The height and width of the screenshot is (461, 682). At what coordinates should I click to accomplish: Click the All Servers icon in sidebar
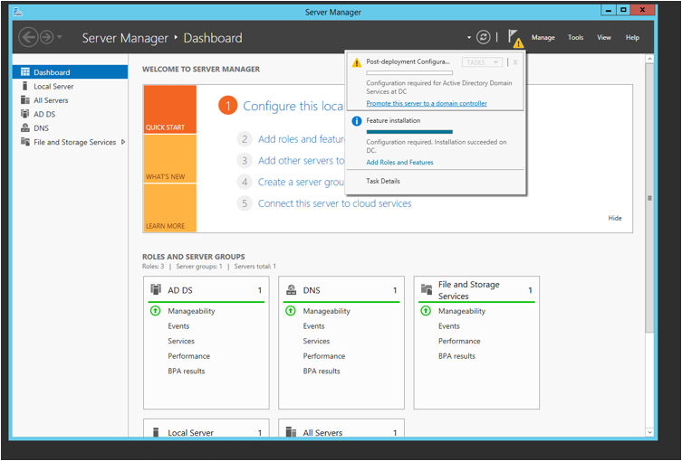(x=25, y=99)
